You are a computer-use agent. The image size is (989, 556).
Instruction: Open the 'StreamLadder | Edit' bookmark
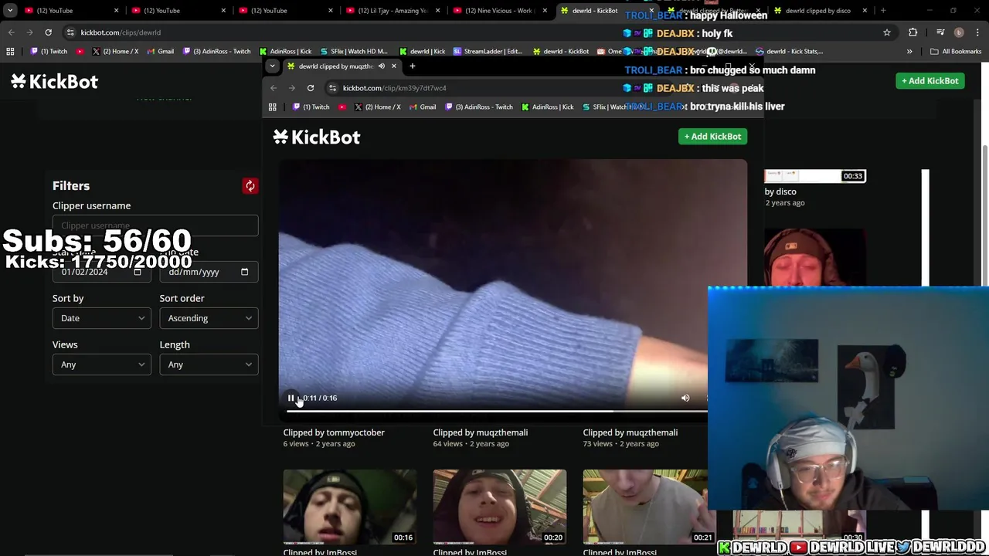point(488,52)
